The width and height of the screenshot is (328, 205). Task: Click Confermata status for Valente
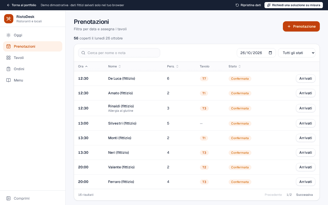[240, 167]
